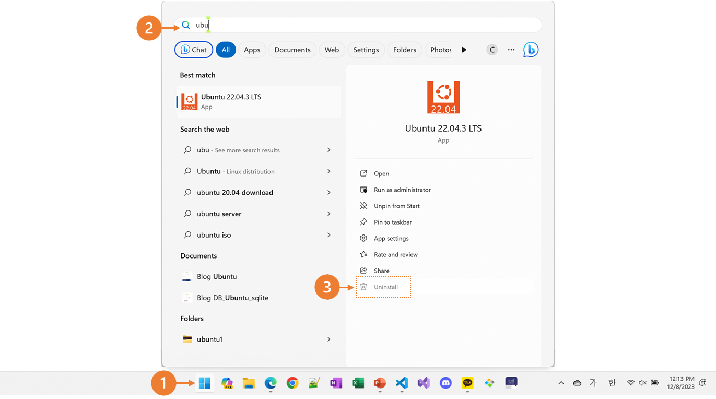
Task: Show more search filter tabs arrow
Action: pyautogui.click(x=464, y=50)
